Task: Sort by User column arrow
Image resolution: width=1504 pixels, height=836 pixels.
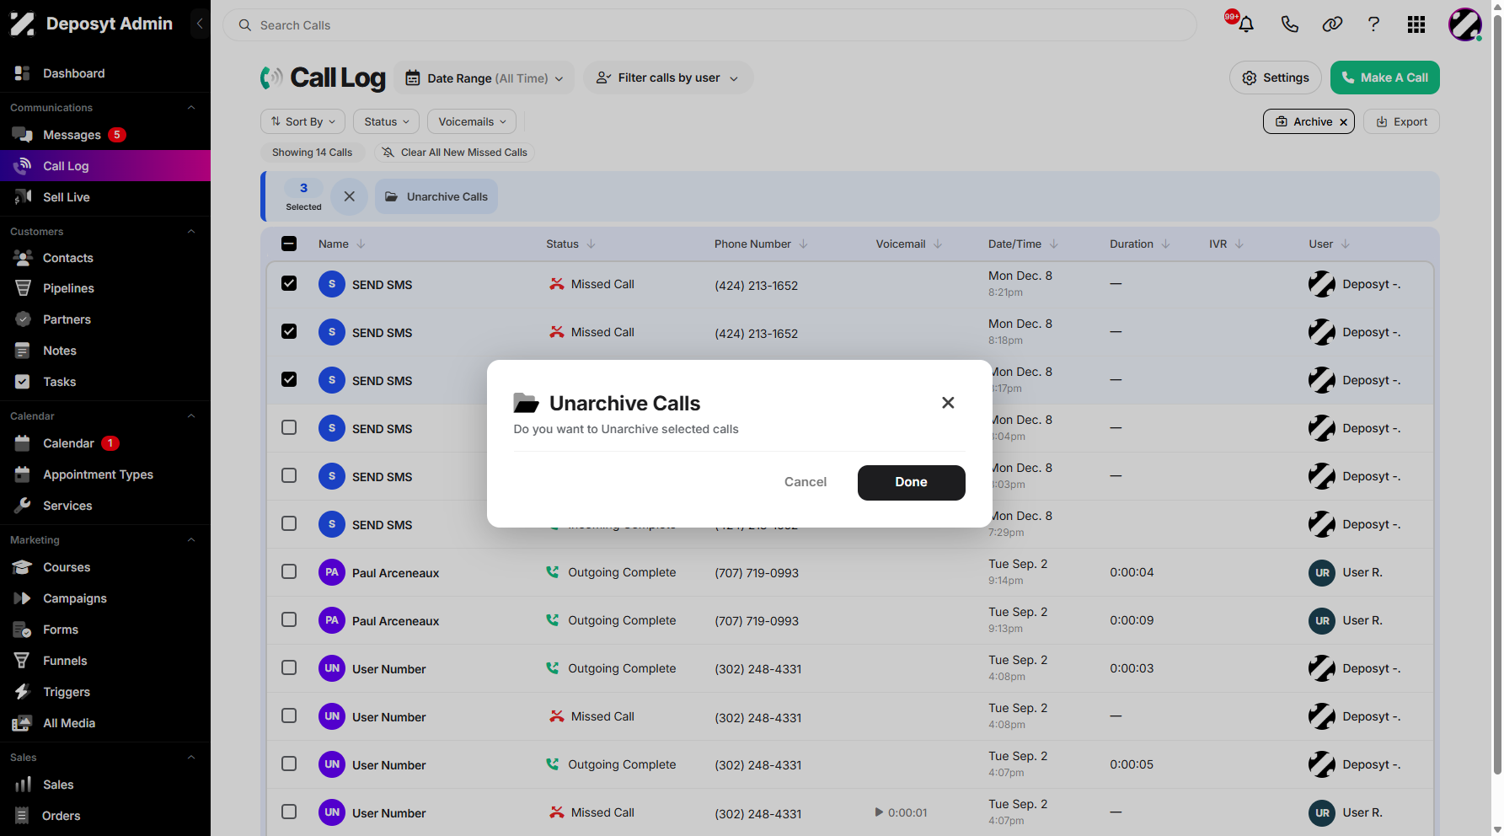Action: (x=1345, y=244)
